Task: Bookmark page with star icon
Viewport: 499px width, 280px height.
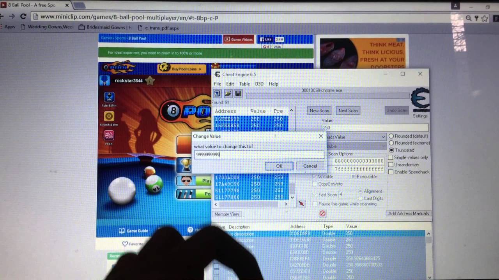Action: coord(485,18)
